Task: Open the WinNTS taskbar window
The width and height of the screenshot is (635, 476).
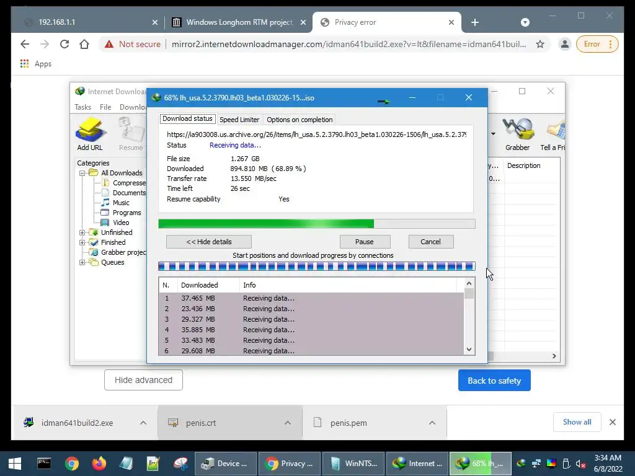Action: (x=353, y=464)
